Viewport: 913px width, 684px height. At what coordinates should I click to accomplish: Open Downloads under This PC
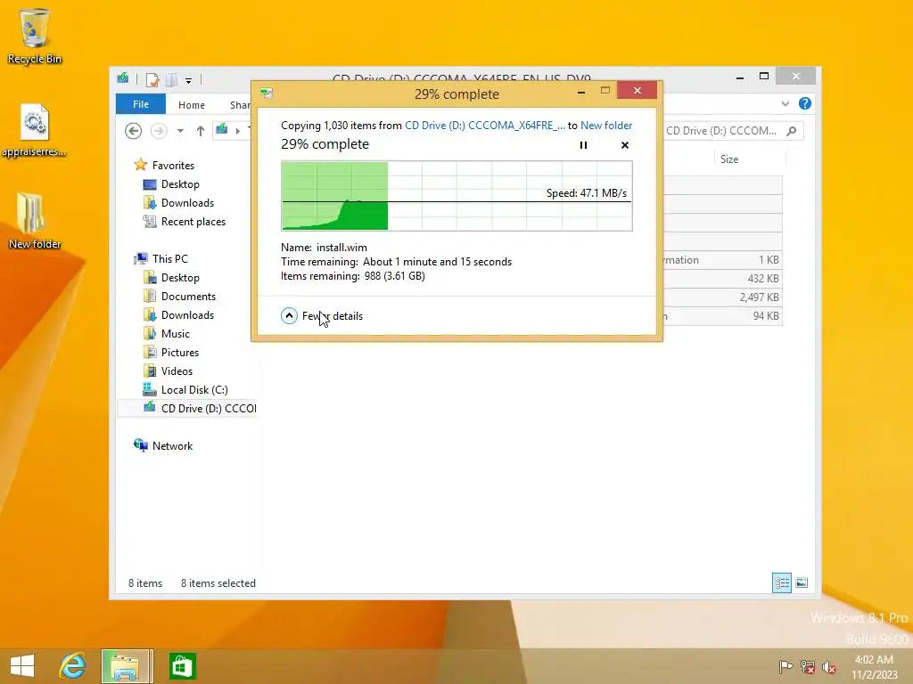(x=187, y=315)
